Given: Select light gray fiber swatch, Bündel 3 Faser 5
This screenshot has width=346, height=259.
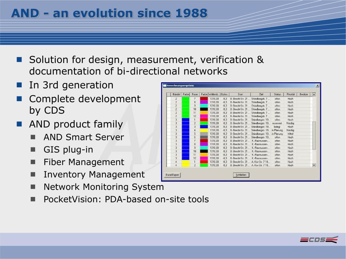Looking at the screenshot, I should point(204,134).
